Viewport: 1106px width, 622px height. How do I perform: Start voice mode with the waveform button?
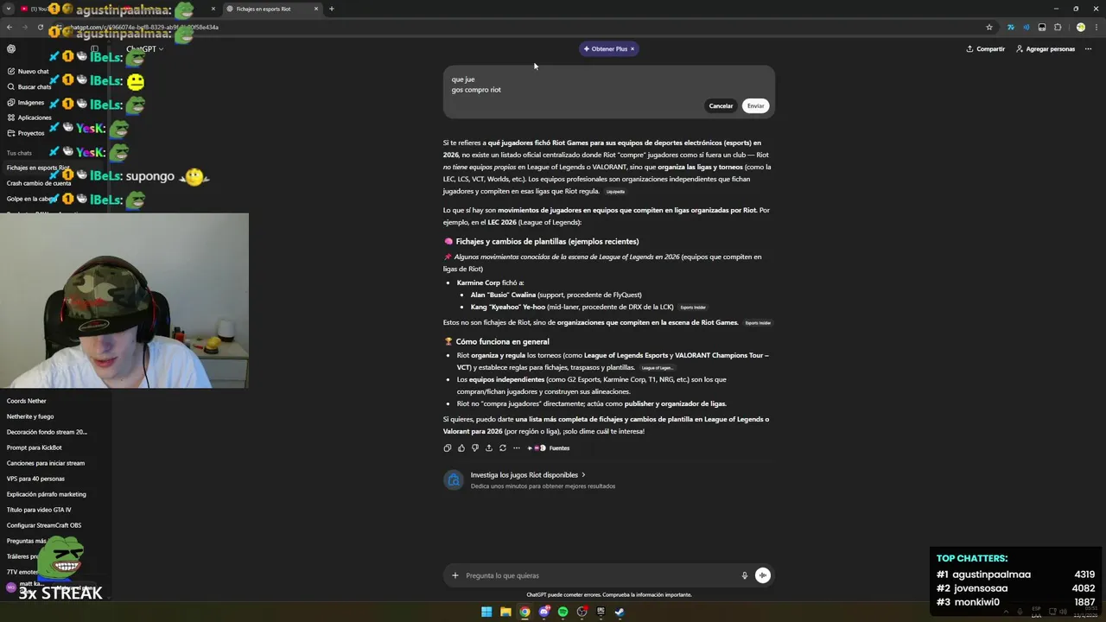(x=762, y=575)
